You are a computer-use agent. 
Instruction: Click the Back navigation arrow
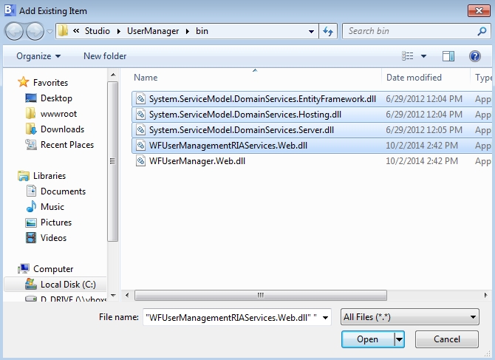tap(14, 31)
